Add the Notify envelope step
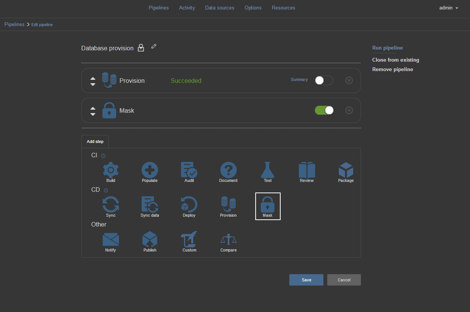The height and width of the screenshot is (312, 470). pyautogui.click(x=111, y=240)
